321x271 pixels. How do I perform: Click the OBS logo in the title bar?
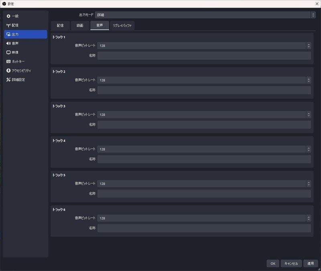(x=4, y=4)
